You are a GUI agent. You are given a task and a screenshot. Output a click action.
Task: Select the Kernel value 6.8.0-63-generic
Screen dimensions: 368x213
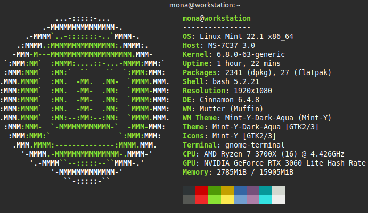[x=251, y=54]
